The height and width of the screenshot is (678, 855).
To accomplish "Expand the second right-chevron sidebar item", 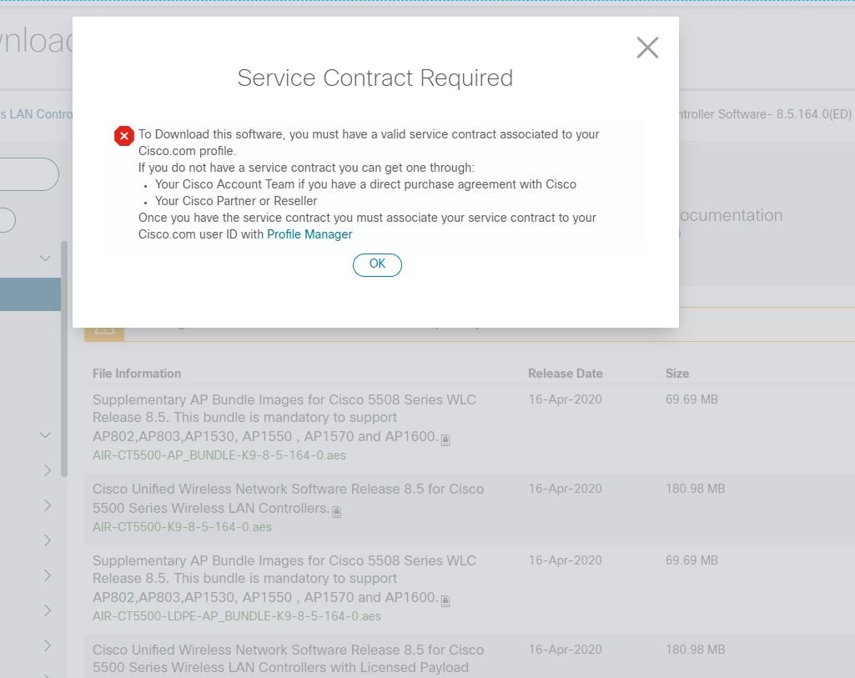I will [48, 505].
